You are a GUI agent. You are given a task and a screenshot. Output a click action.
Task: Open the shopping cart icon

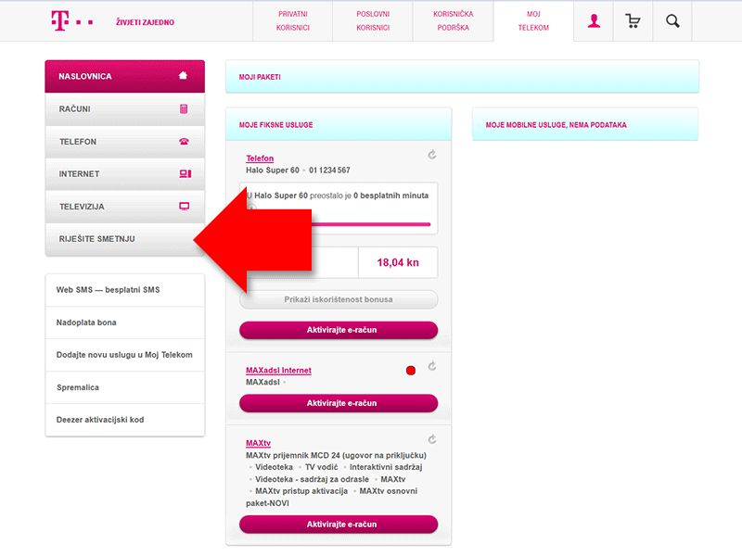pos(633,20)
